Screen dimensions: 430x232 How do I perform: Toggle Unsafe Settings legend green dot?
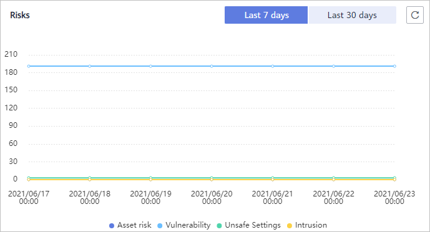pos(219,226)
